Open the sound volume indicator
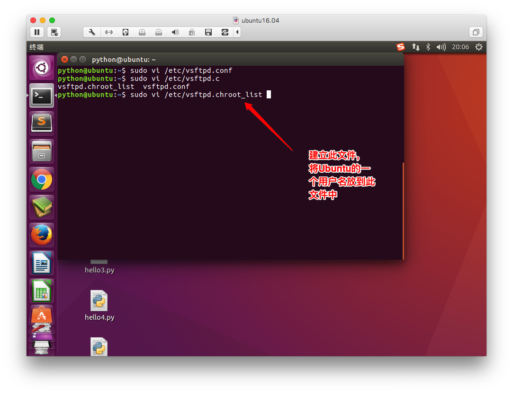Image resolution: width=513 pixels, height=394 pixels. [x=441, y=47]
